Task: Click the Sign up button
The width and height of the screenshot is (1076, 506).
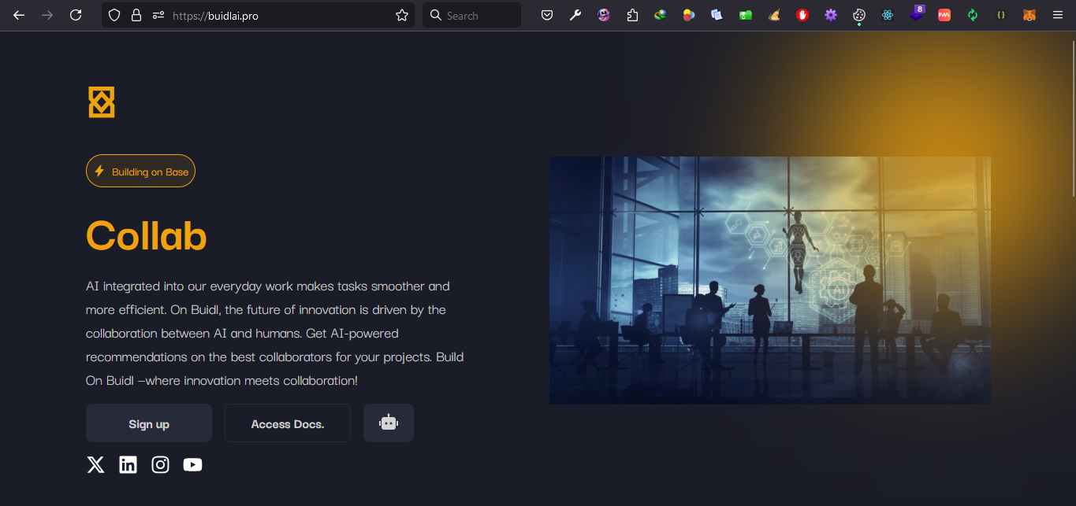Action: pyautogui.click(x=149, y=423)
